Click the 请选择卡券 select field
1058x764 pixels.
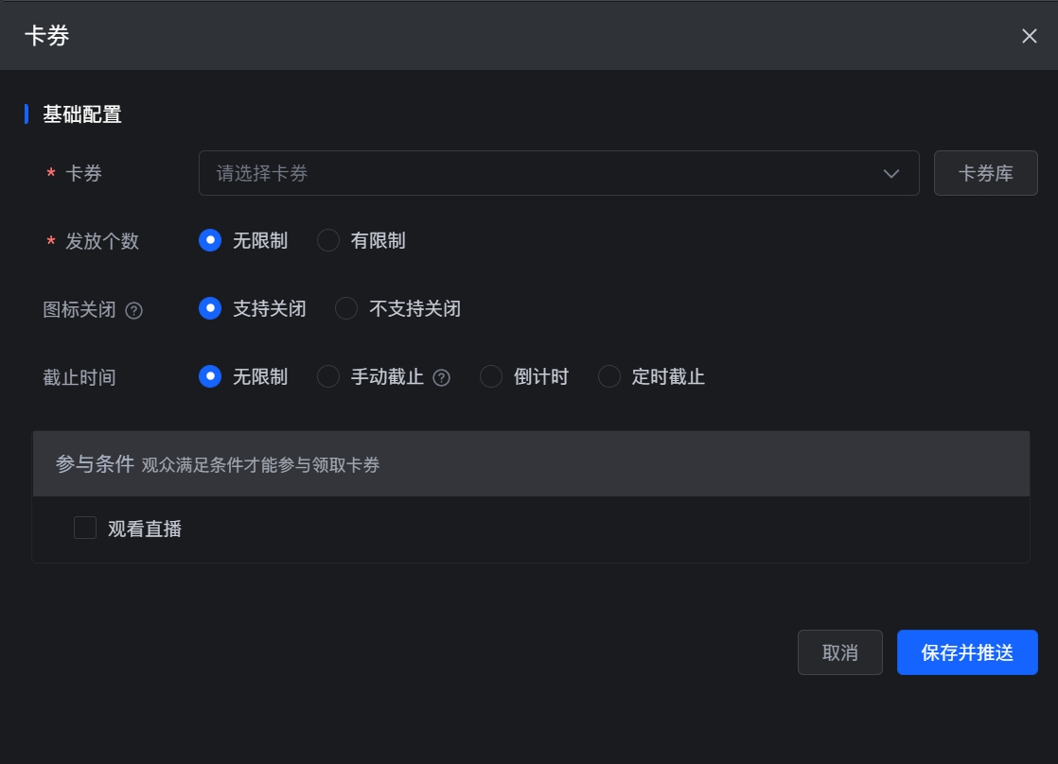tap(539, 174)
